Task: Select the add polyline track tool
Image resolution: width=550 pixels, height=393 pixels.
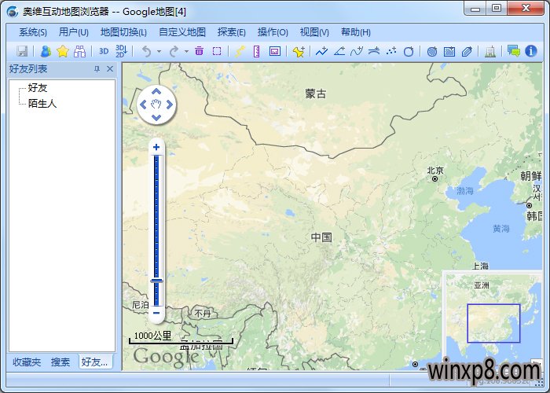Action: click(321, 51)
